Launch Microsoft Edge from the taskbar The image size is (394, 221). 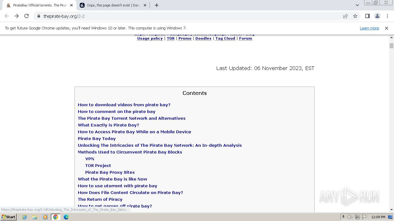coord(66,217)
